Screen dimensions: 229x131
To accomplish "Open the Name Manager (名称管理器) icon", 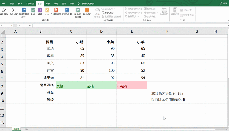I will point(97,10).
